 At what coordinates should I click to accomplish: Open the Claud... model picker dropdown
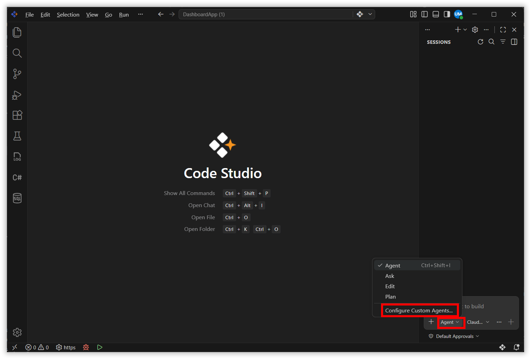click(478, 322)
